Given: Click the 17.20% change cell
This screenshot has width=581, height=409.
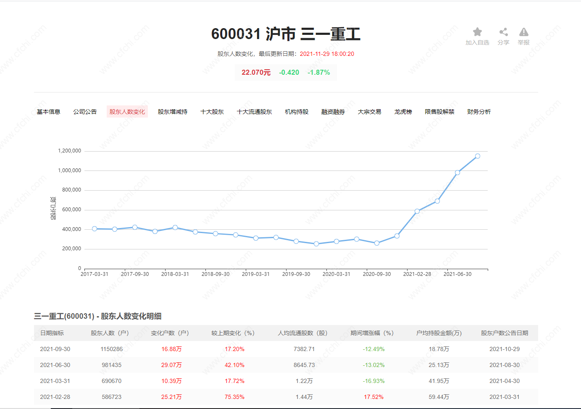Looking at the screenshot, I should click(x=234, y=349).
